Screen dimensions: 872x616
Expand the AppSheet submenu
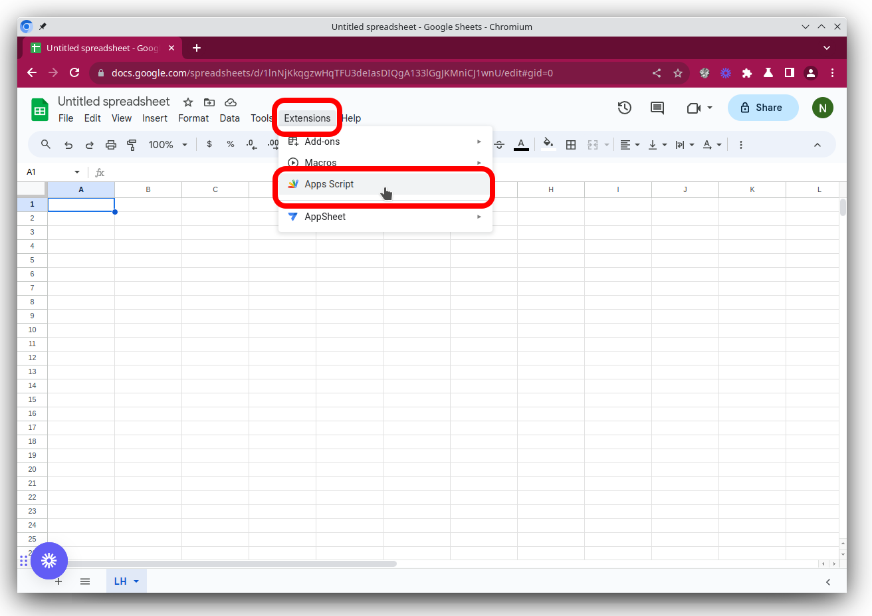coord(385,217)
